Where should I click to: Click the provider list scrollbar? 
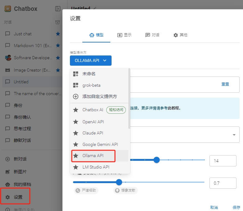point(129,99)
